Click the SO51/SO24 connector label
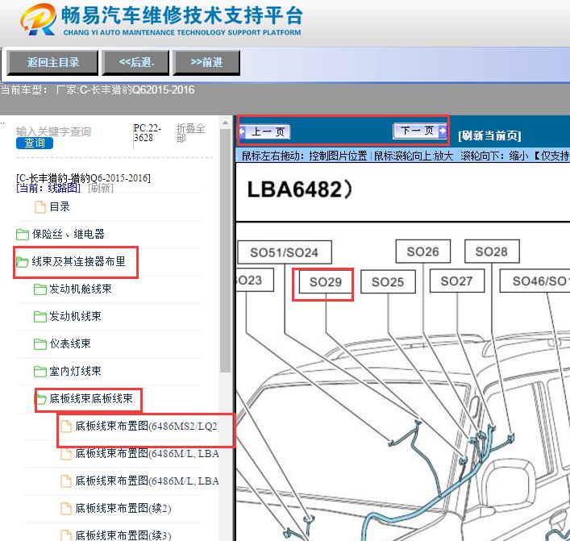Viewport: 570px width, 541px height. tap(285, 252)
